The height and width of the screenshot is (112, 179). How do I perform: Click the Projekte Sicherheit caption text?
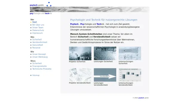(x=77, y=62)
